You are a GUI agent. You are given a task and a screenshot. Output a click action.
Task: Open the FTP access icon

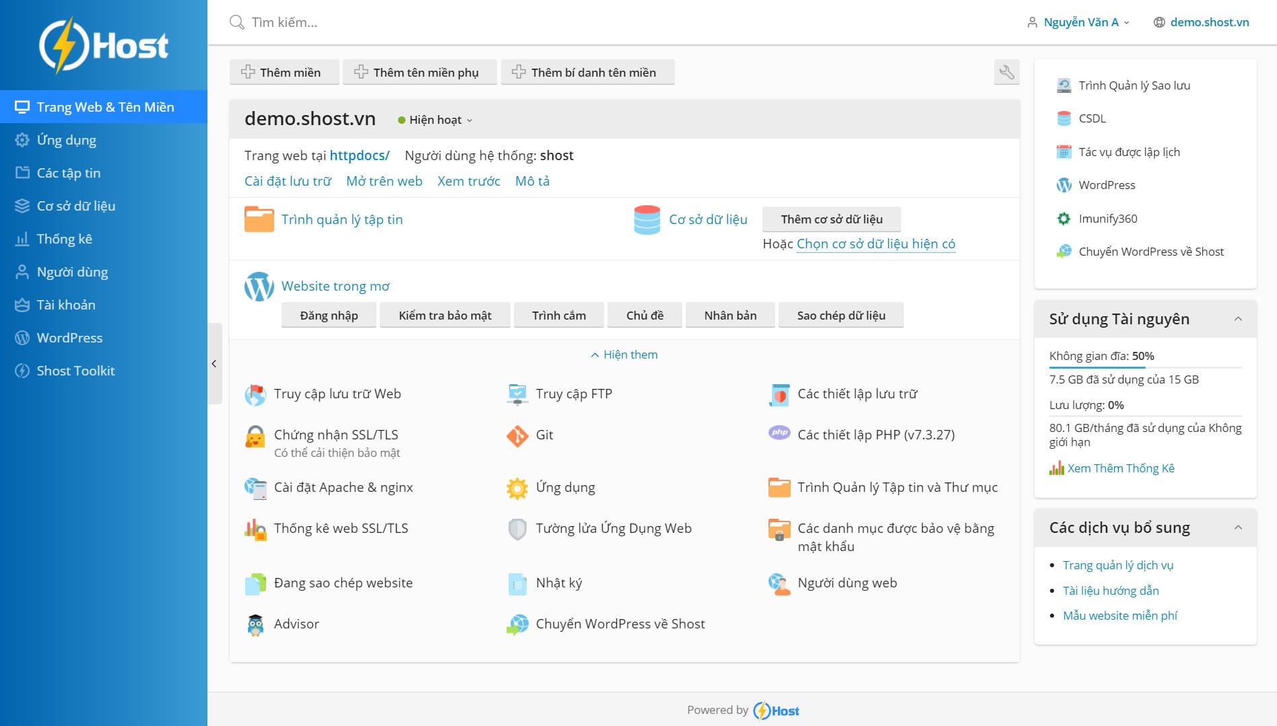(x=517, y=394)
